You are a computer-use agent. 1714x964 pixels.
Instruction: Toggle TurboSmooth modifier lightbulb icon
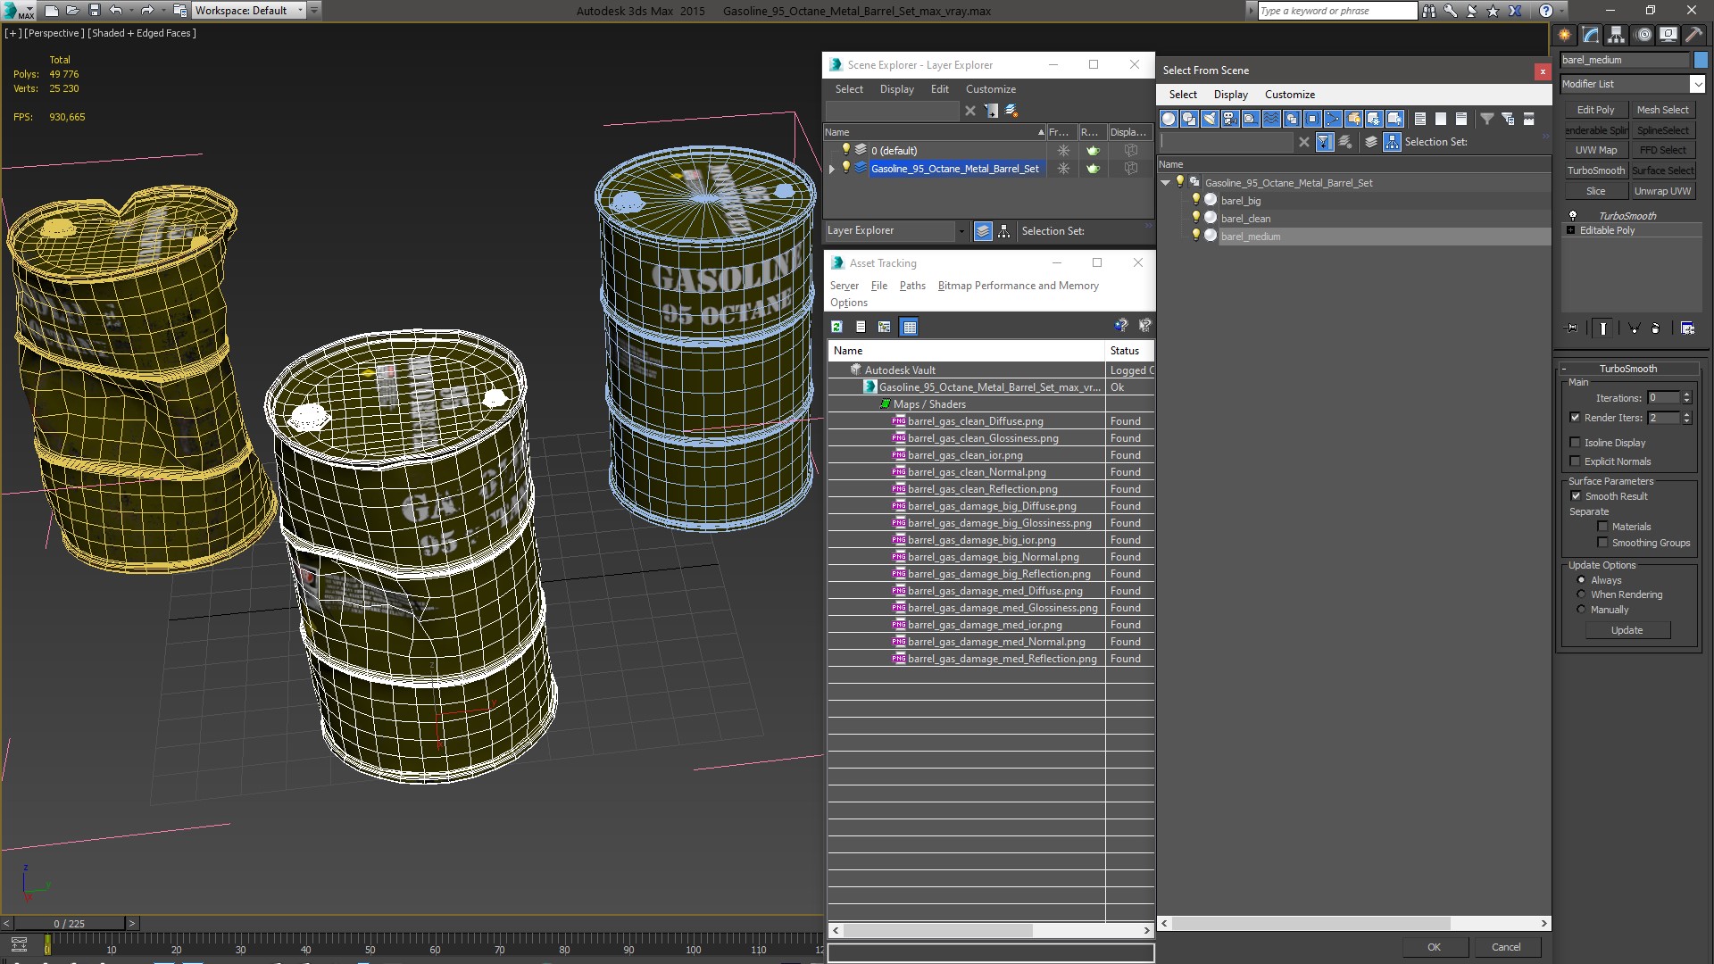pos(1573,215)
